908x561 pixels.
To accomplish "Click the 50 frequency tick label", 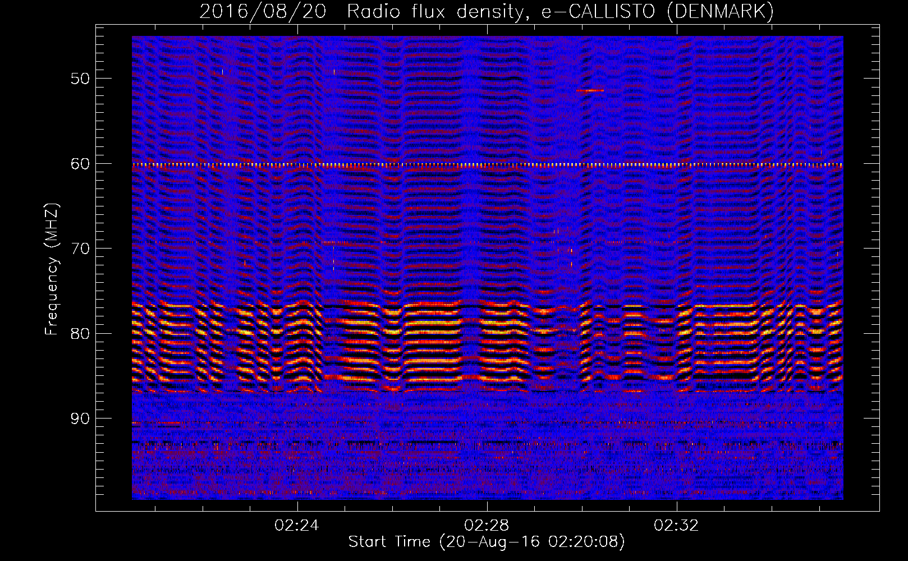I will pos(80,79).
